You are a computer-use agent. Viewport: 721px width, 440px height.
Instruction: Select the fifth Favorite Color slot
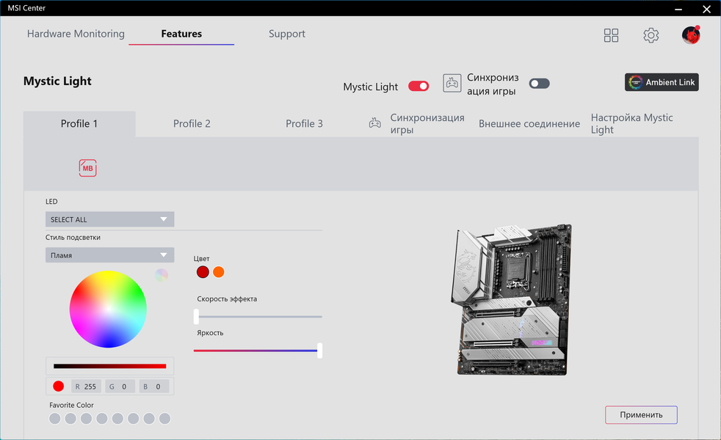click(x=117, y=419)
